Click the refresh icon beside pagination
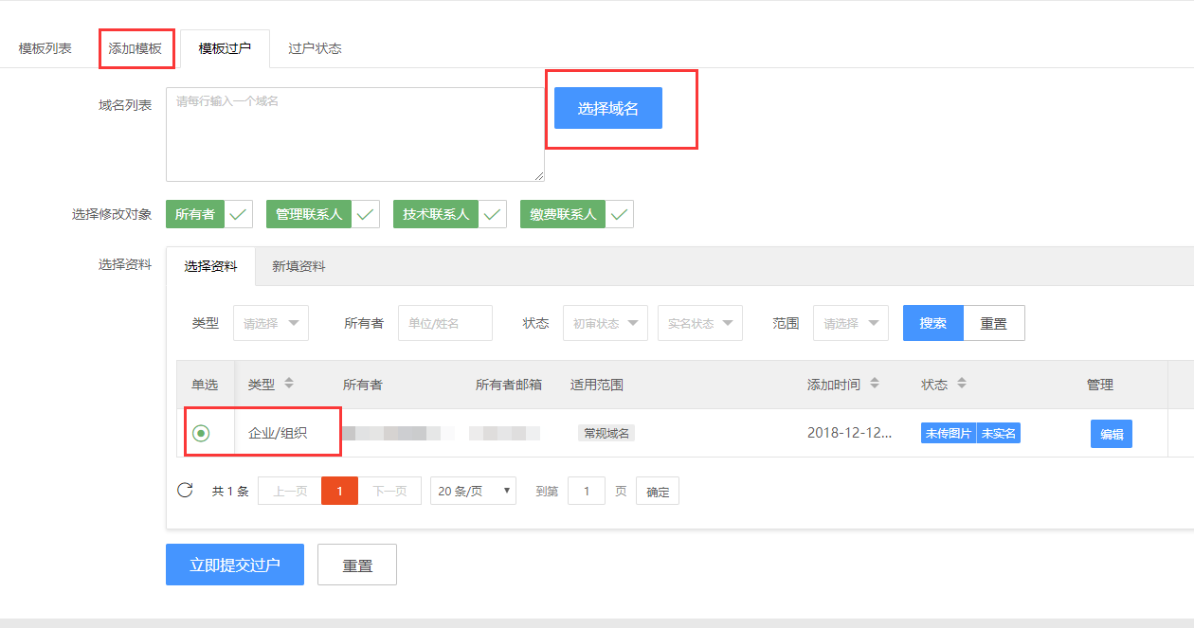This screenshot has height=628, width=1194. tap(185, 491)
